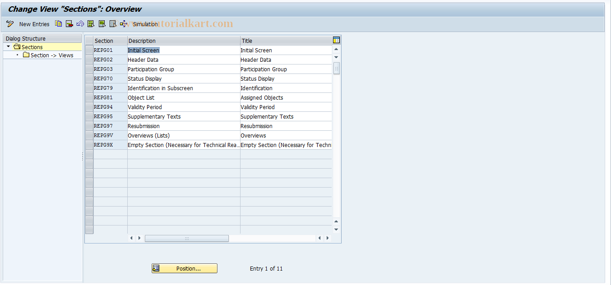Select the row selector for REPG02

tap(89, 60)
